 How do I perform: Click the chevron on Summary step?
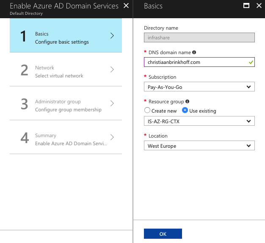coord(112,137)
